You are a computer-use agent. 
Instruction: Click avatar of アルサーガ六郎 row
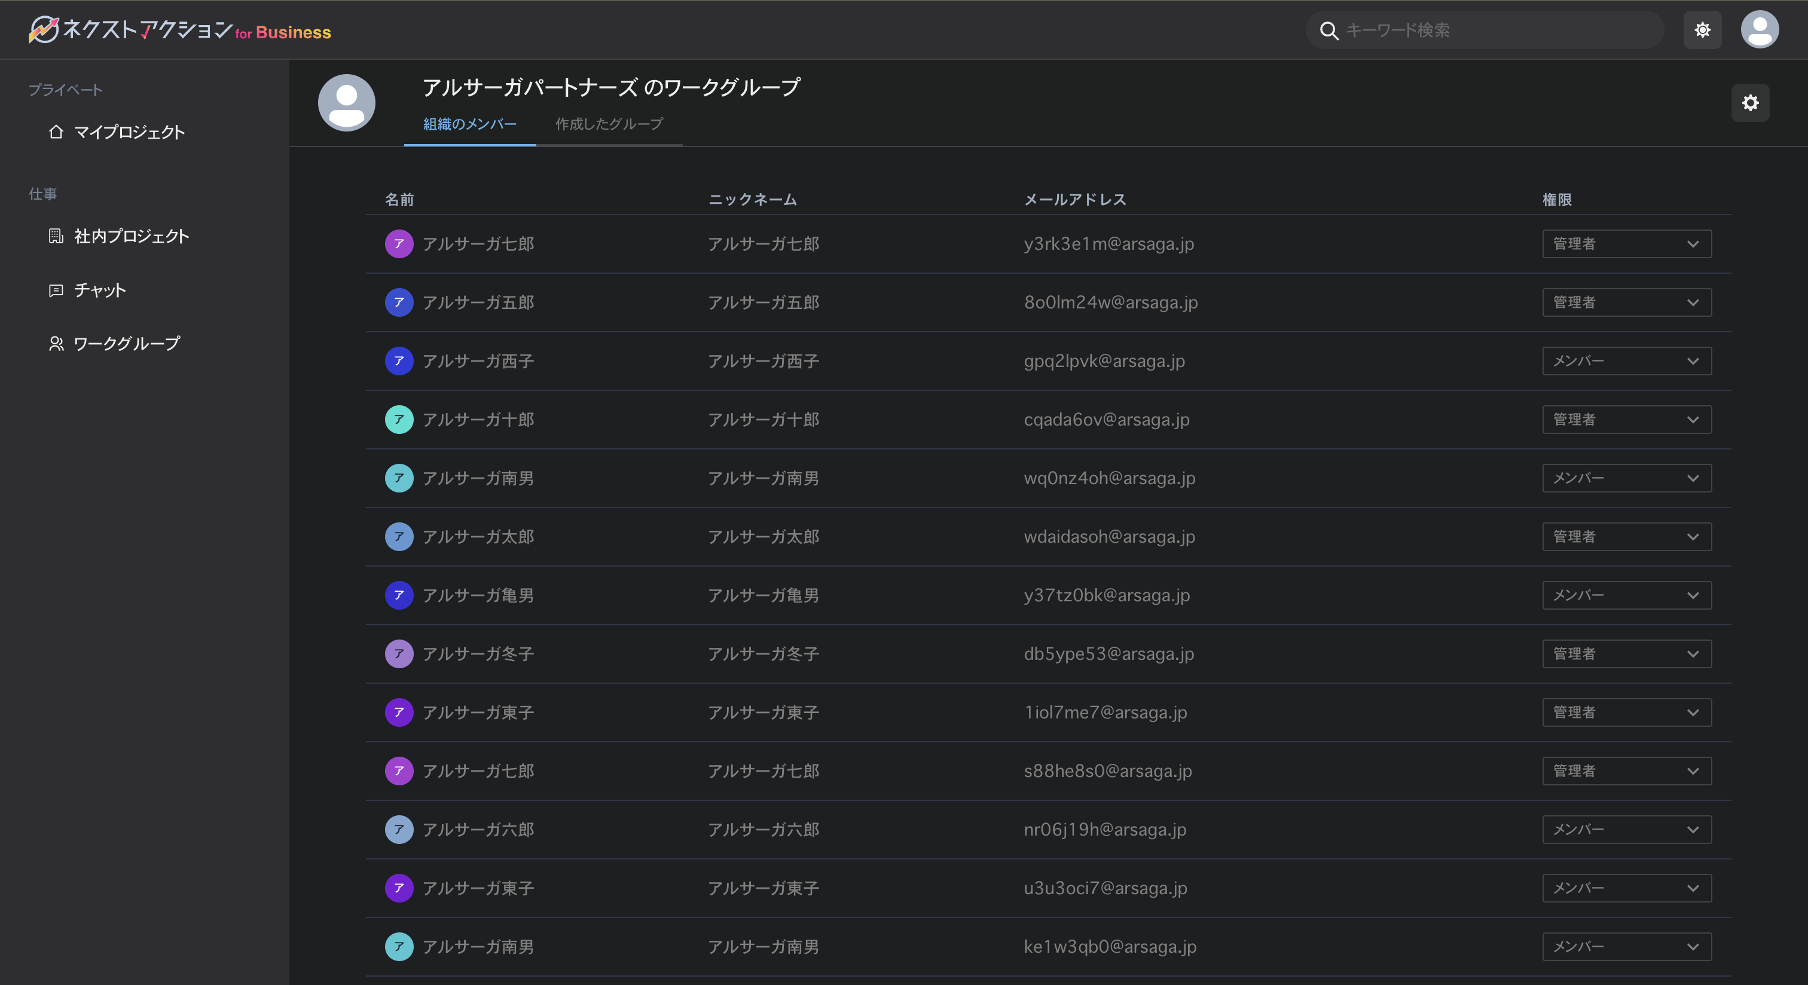399,829
